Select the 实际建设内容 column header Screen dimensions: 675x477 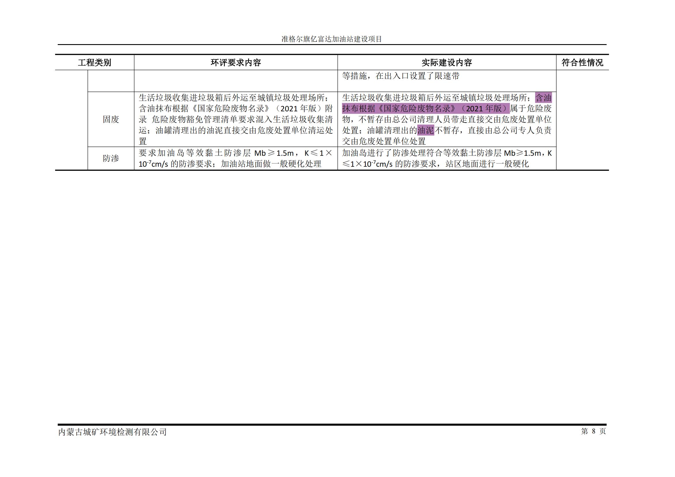(x=447, y=63)
